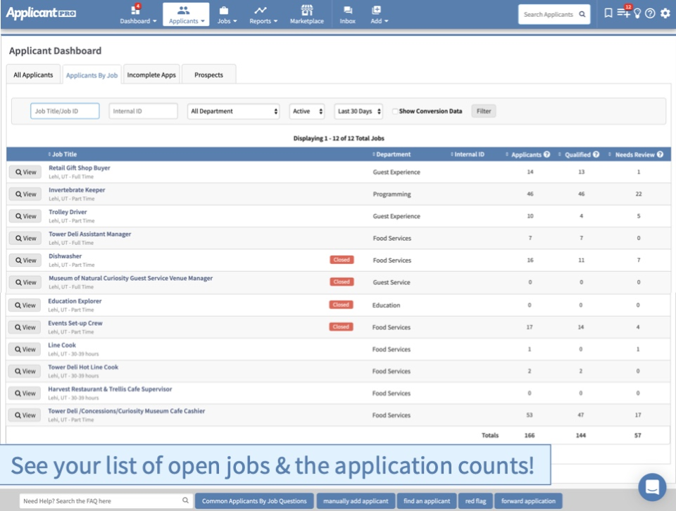Open the bookmarks icon near the search bar
The height and width of the screenshot is (511, 676).
pos(609,13)
